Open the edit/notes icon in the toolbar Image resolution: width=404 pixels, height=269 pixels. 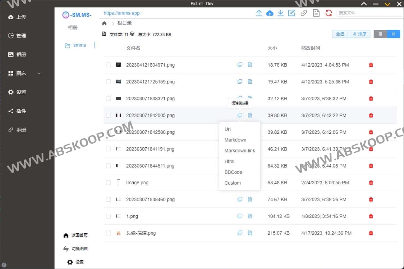[292, 13]
